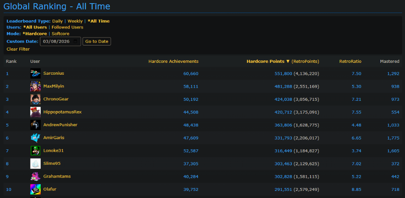Open Slime95 user avatar
This screenshot has width=405, height=198.
click(35, 164)
